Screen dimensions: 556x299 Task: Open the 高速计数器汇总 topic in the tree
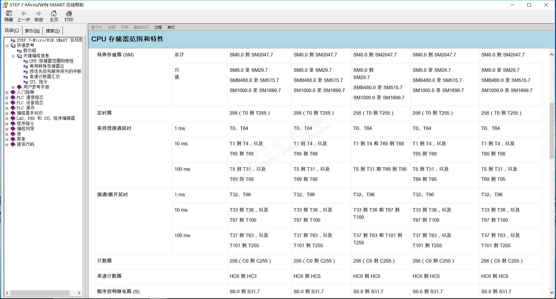pos(45,77)
